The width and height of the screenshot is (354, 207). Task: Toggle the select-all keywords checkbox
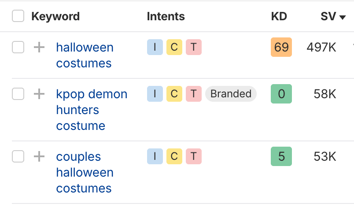coord(18,17)
